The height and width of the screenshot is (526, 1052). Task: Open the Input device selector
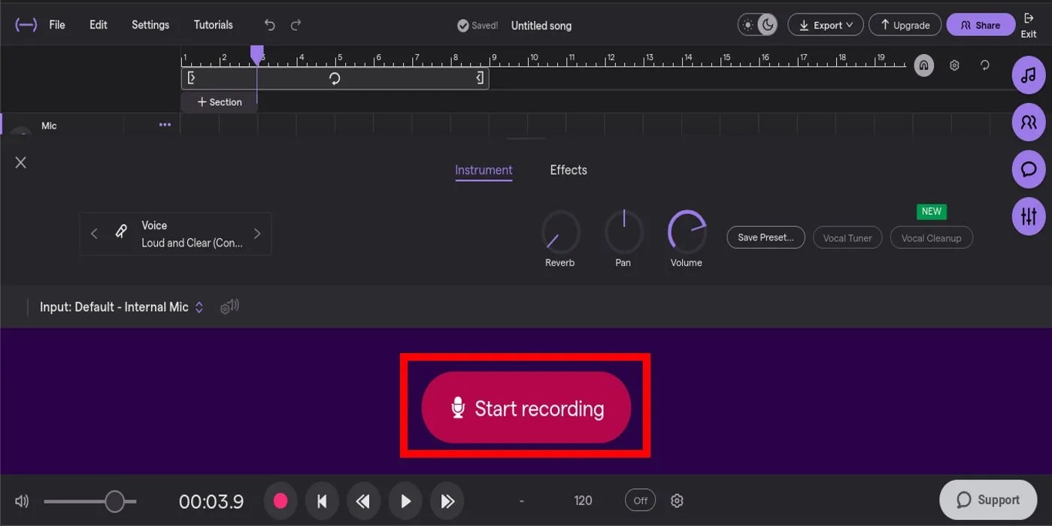pos(120,307)
